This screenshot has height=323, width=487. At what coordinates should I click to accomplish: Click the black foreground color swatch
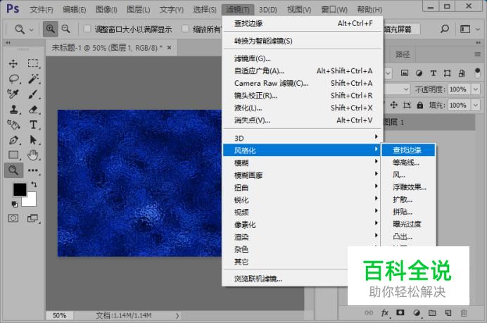pos(19,189)
